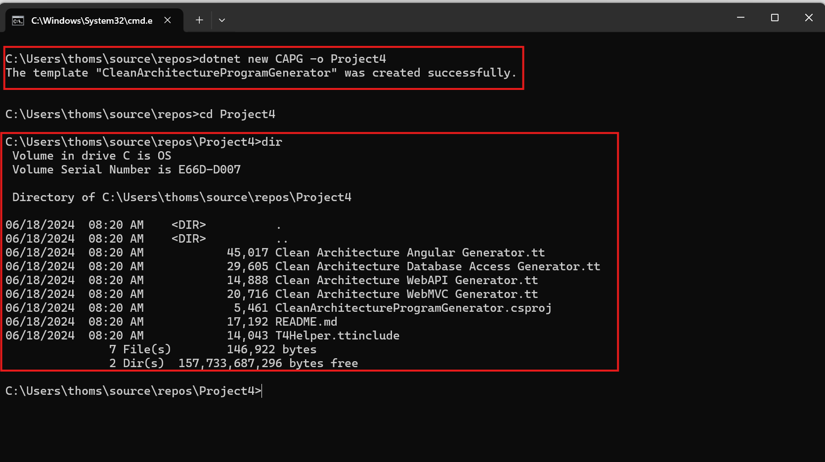Click the Database Access Generator.tt line
Image resolution: width=825 pixels, height=462 pixels.
[x=303, y=266]
